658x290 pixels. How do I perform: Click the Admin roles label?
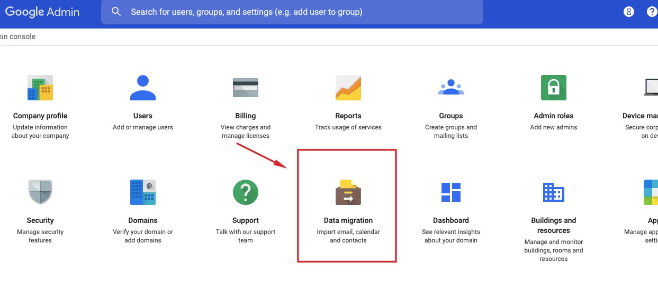554,116
